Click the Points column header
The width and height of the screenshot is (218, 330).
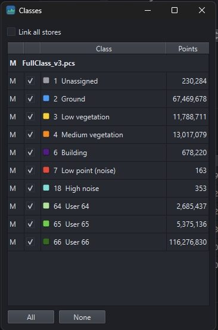coord(188,48)
